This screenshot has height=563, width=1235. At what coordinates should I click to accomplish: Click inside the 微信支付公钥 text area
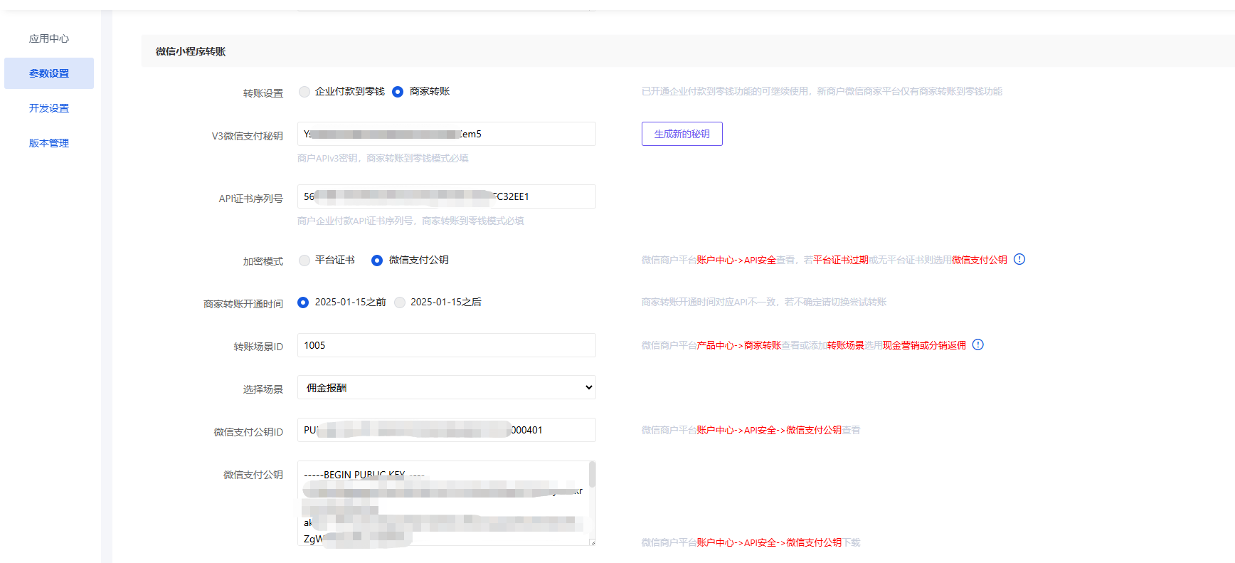441,505
